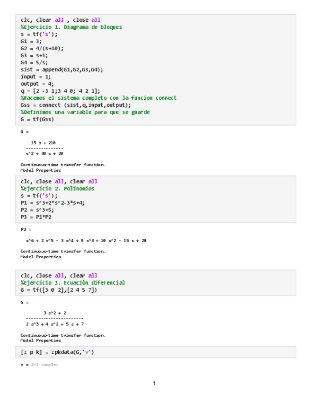
Task: Click the 'Ejercicio 2. Polinomios' comment
Action: tap(57, 189)
